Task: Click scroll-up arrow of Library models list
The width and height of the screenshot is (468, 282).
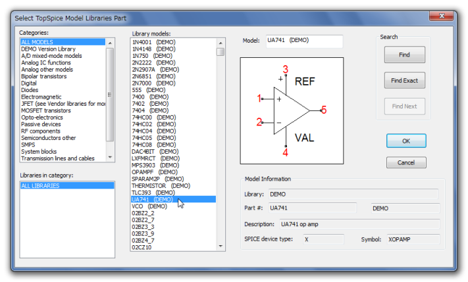Action: click(221, 43)
